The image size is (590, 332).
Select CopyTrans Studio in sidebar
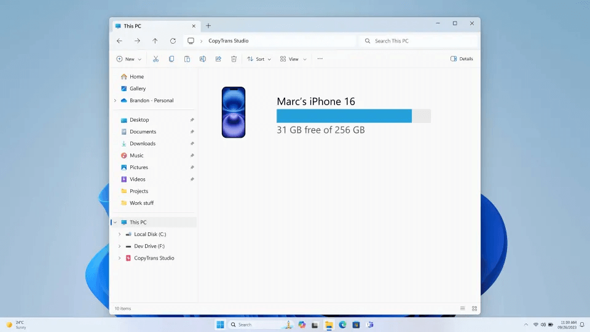tap(154, 258)
